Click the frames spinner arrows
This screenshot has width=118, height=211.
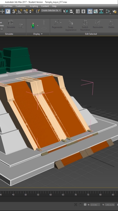coord(2,29)
